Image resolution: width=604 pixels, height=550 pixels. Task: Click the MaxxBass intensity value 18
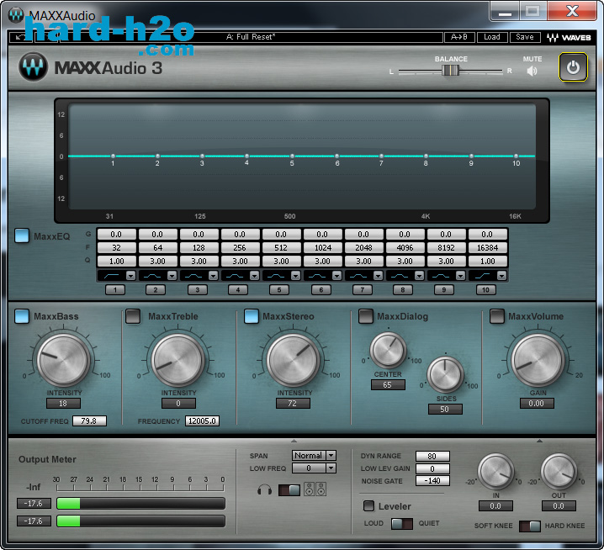63,404
